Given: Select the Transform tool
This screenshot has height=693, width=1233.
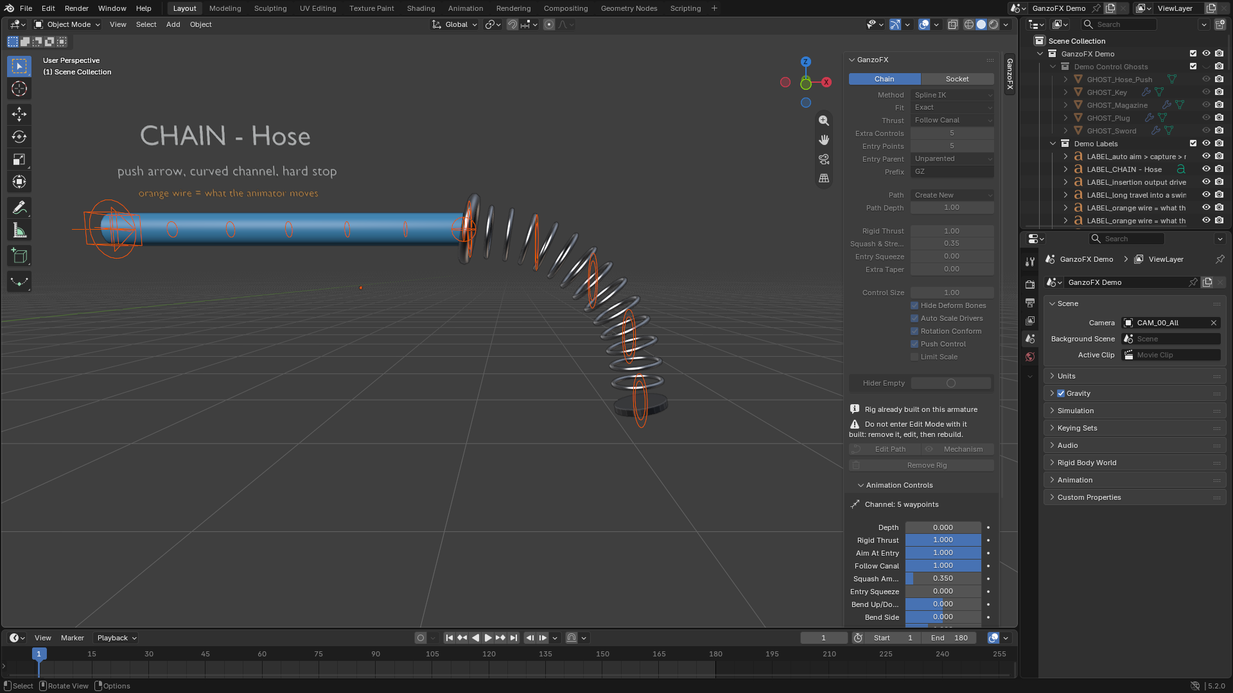Looking at the screenshot, I should coord(19,182).
